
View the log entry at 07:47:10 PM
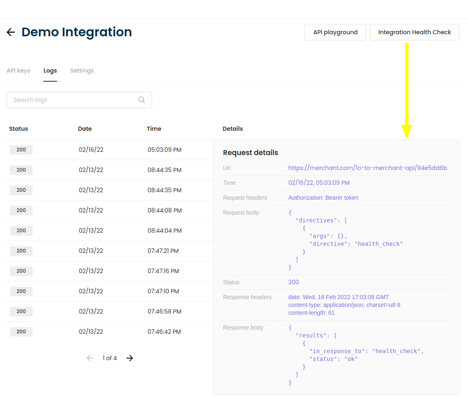point(109,291)
